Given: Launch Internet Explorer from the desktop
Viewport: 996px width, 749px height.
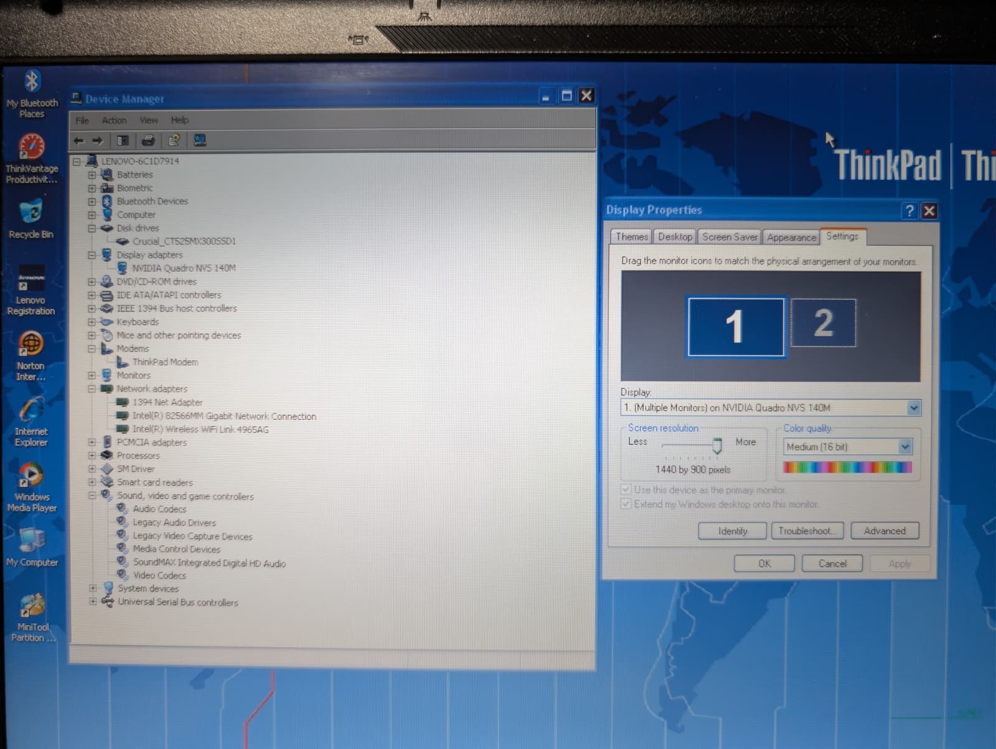Looking at the screenshot, I should pos(31,422).
